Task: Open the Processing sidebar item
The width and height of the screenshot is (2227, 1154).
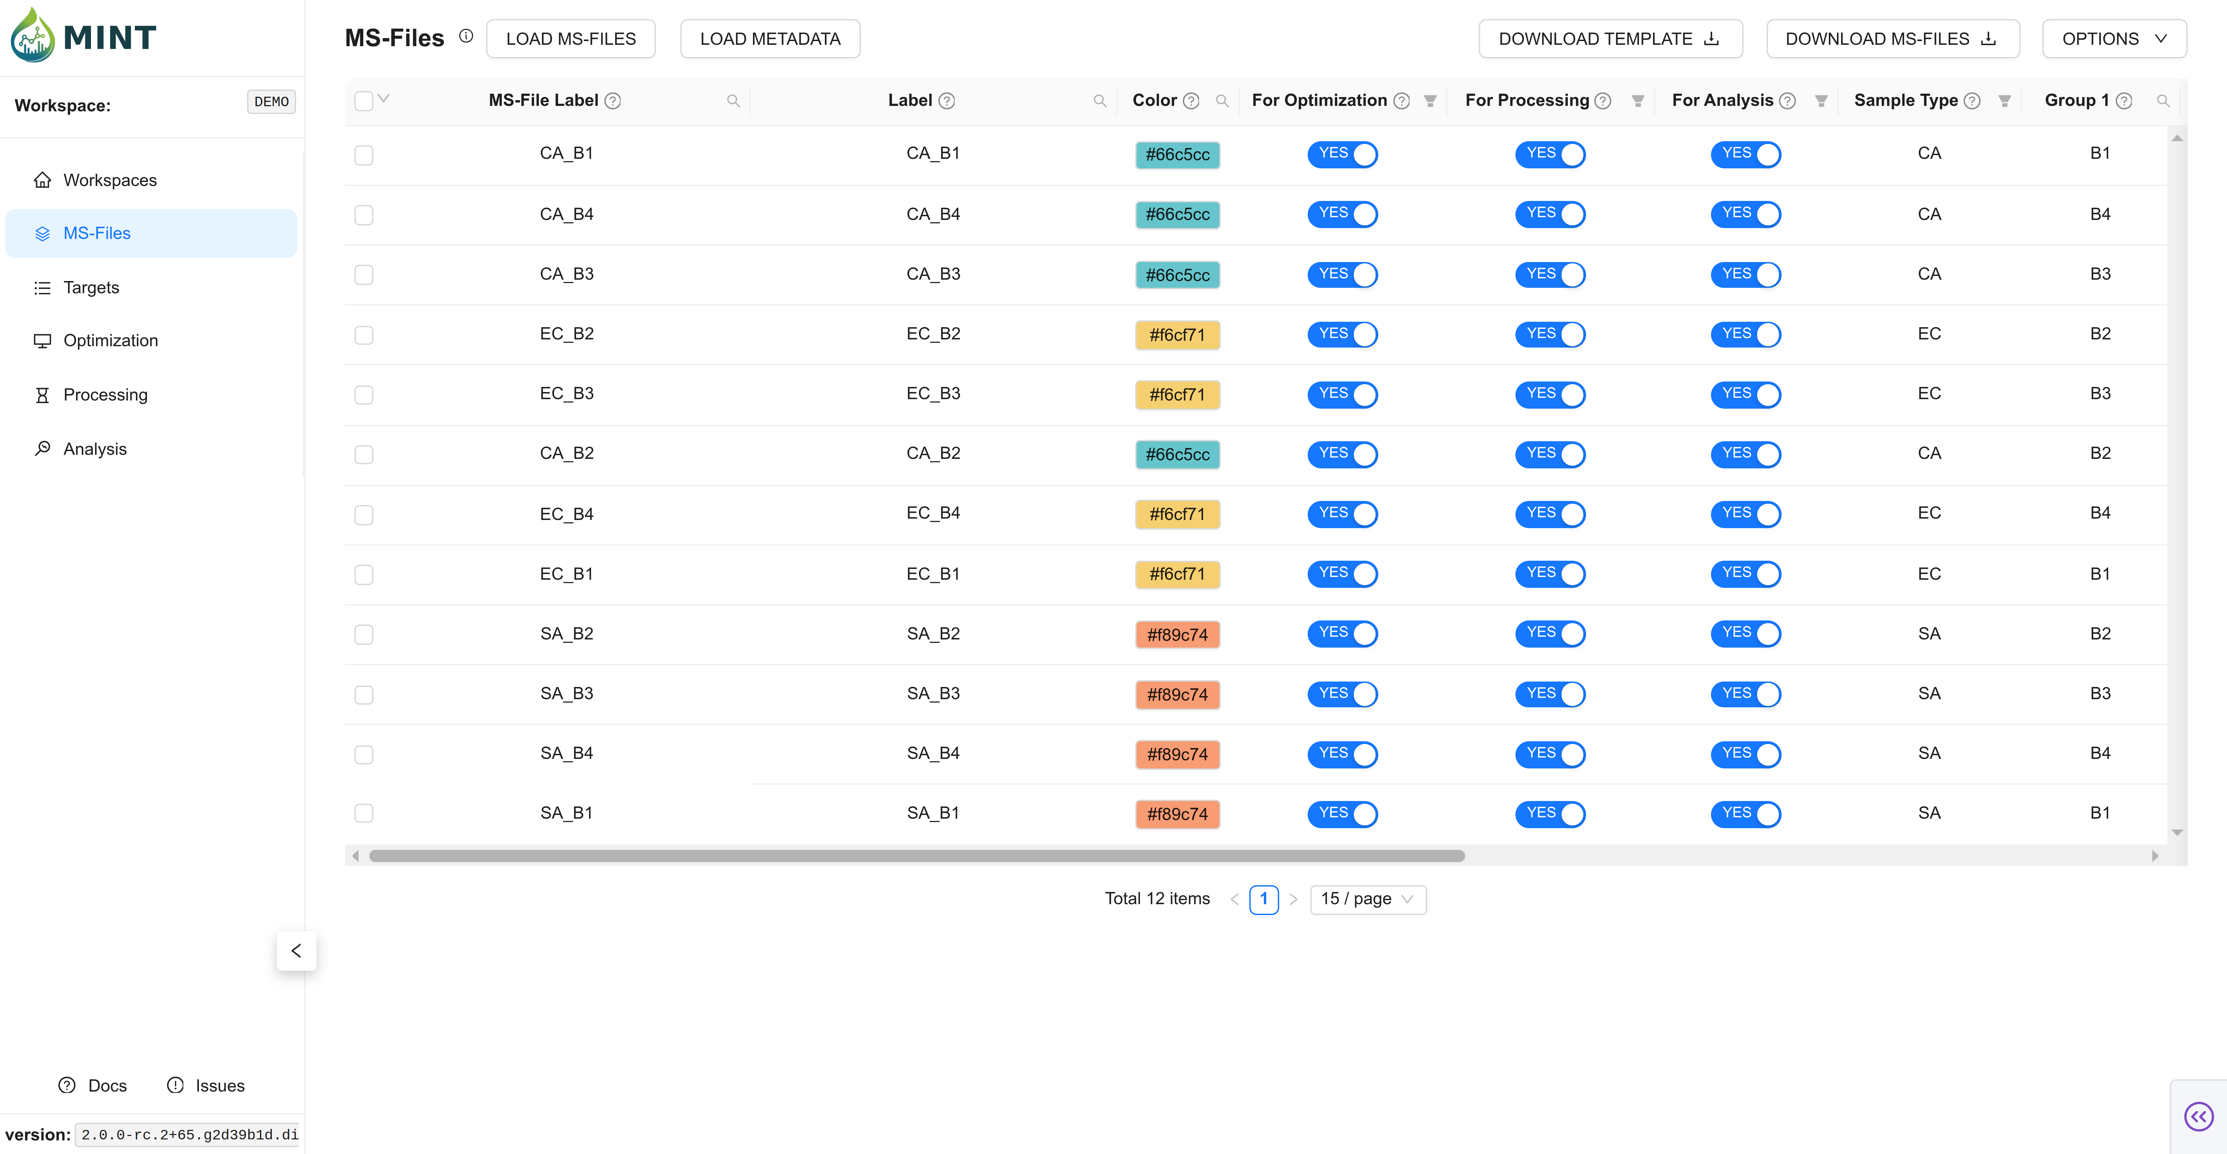Action: pyautogui.click(x=106, y=395)
